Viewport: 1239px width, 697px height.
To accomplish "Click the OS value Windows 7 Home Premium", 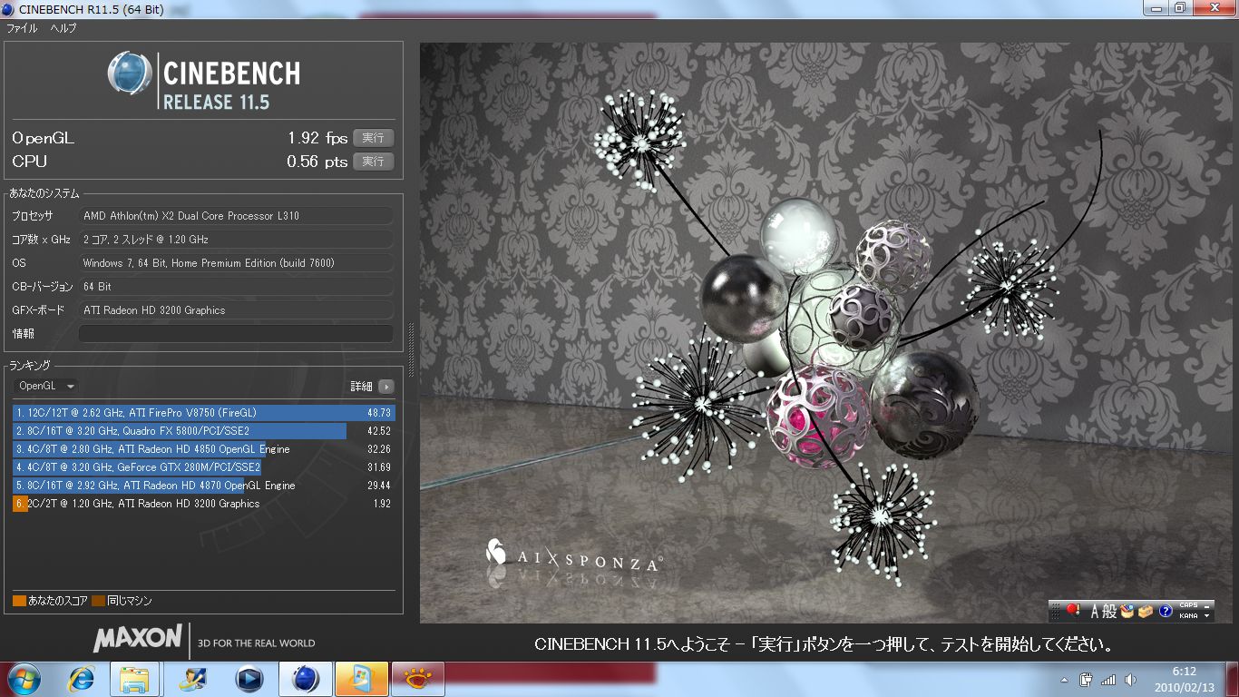I will click(236, 263).
